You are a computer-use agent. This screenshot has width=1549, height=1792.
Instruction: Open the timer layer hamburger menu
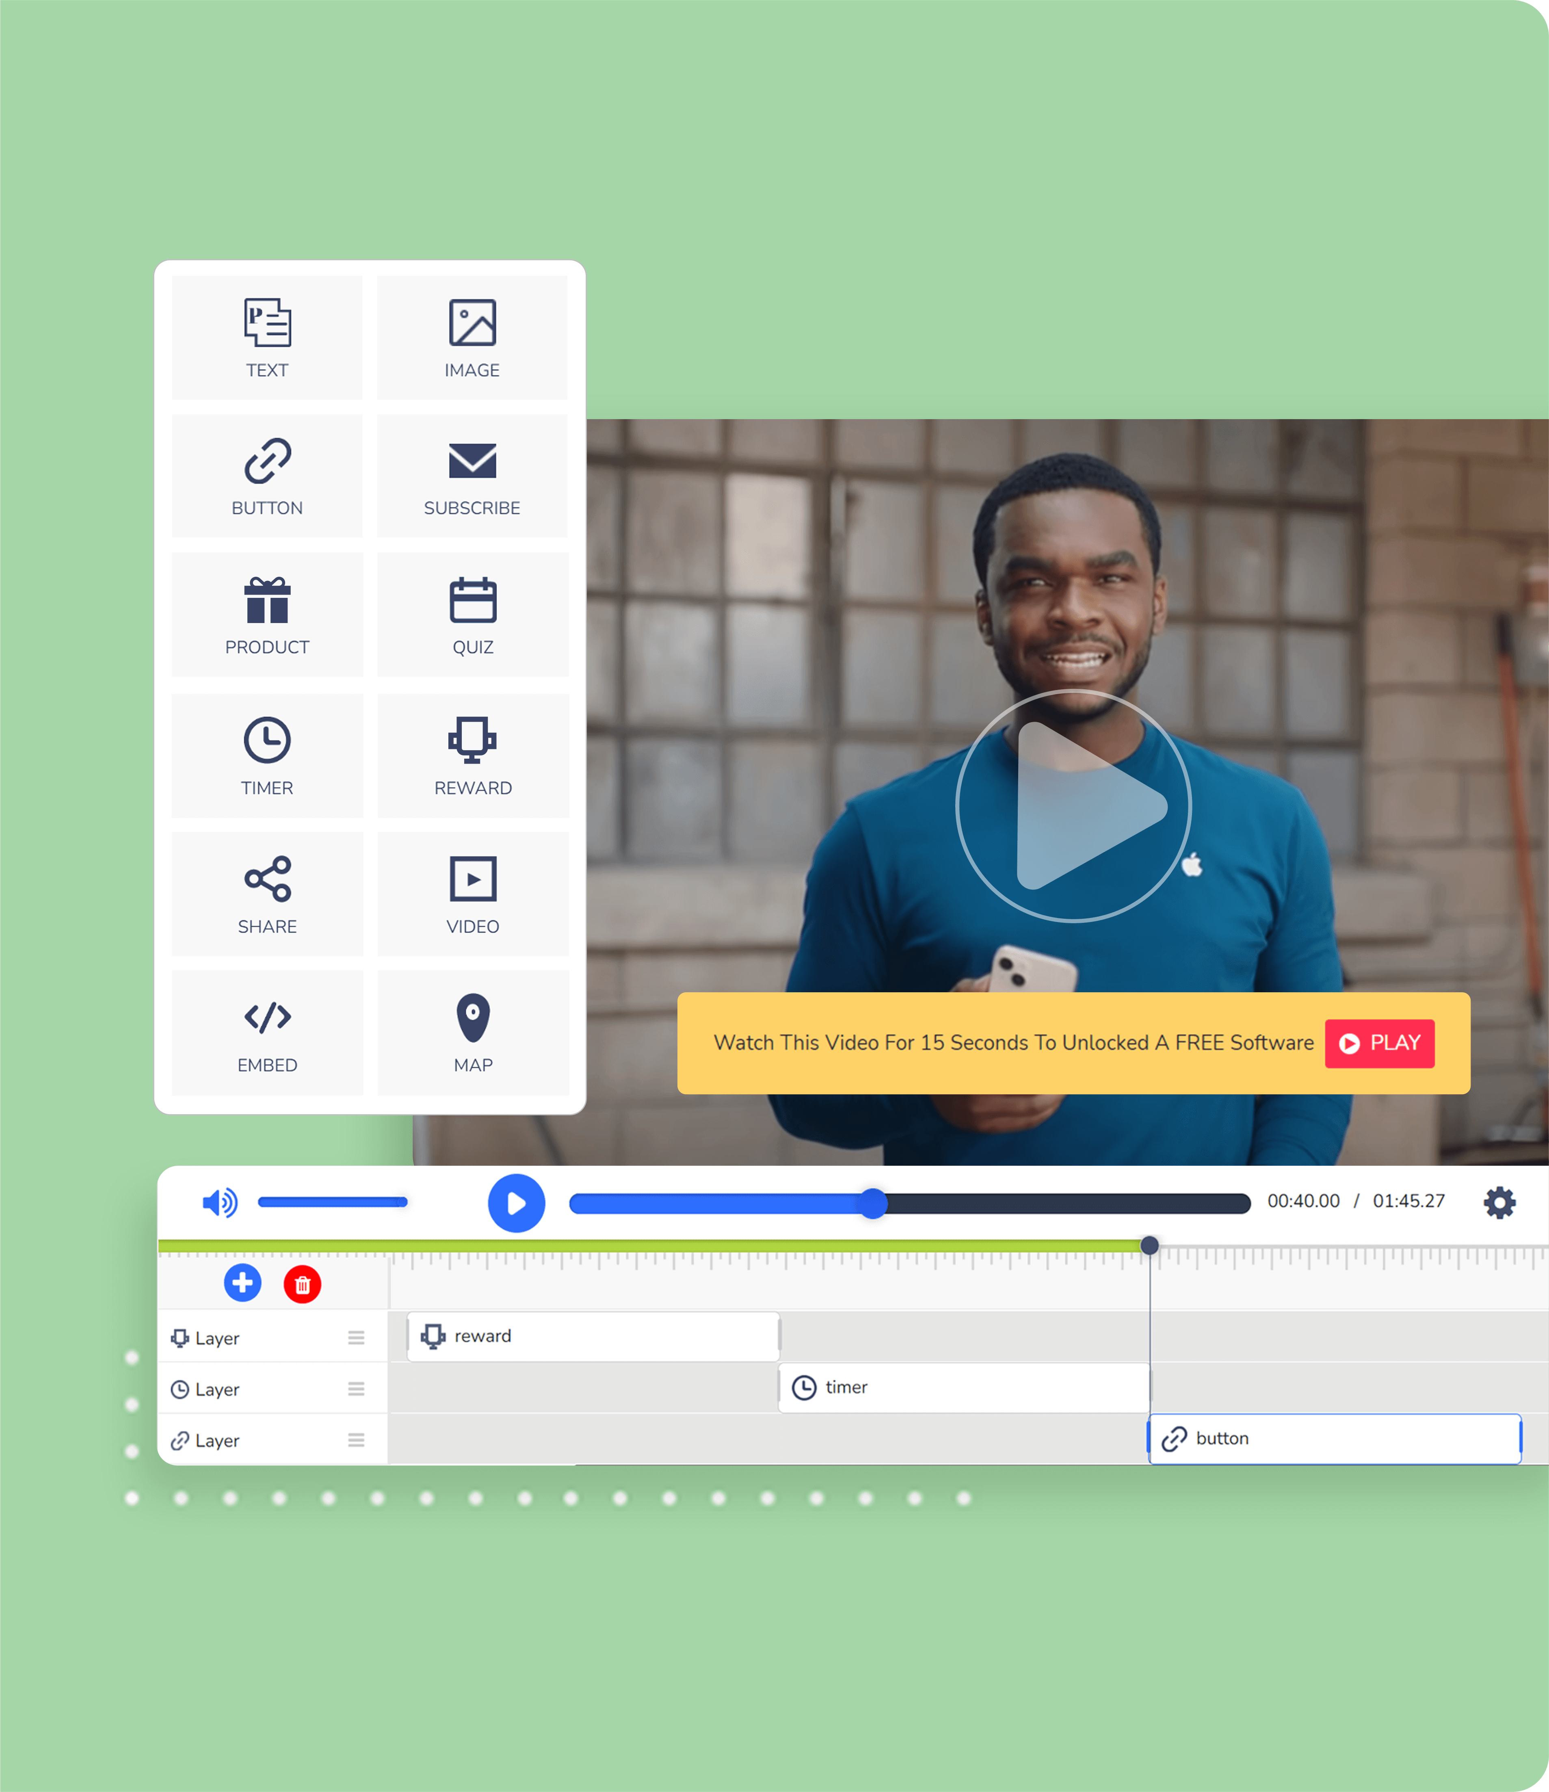[356, 1389]
